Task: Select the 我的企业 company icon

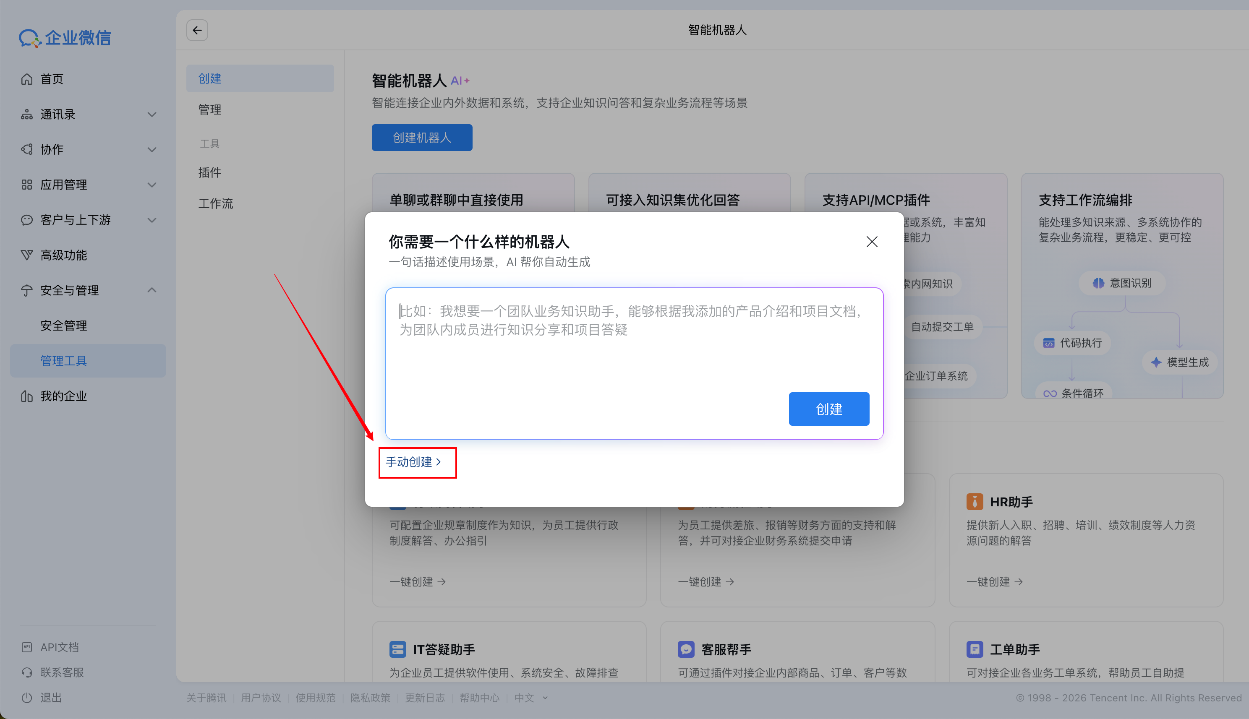Action: point(27,396)
